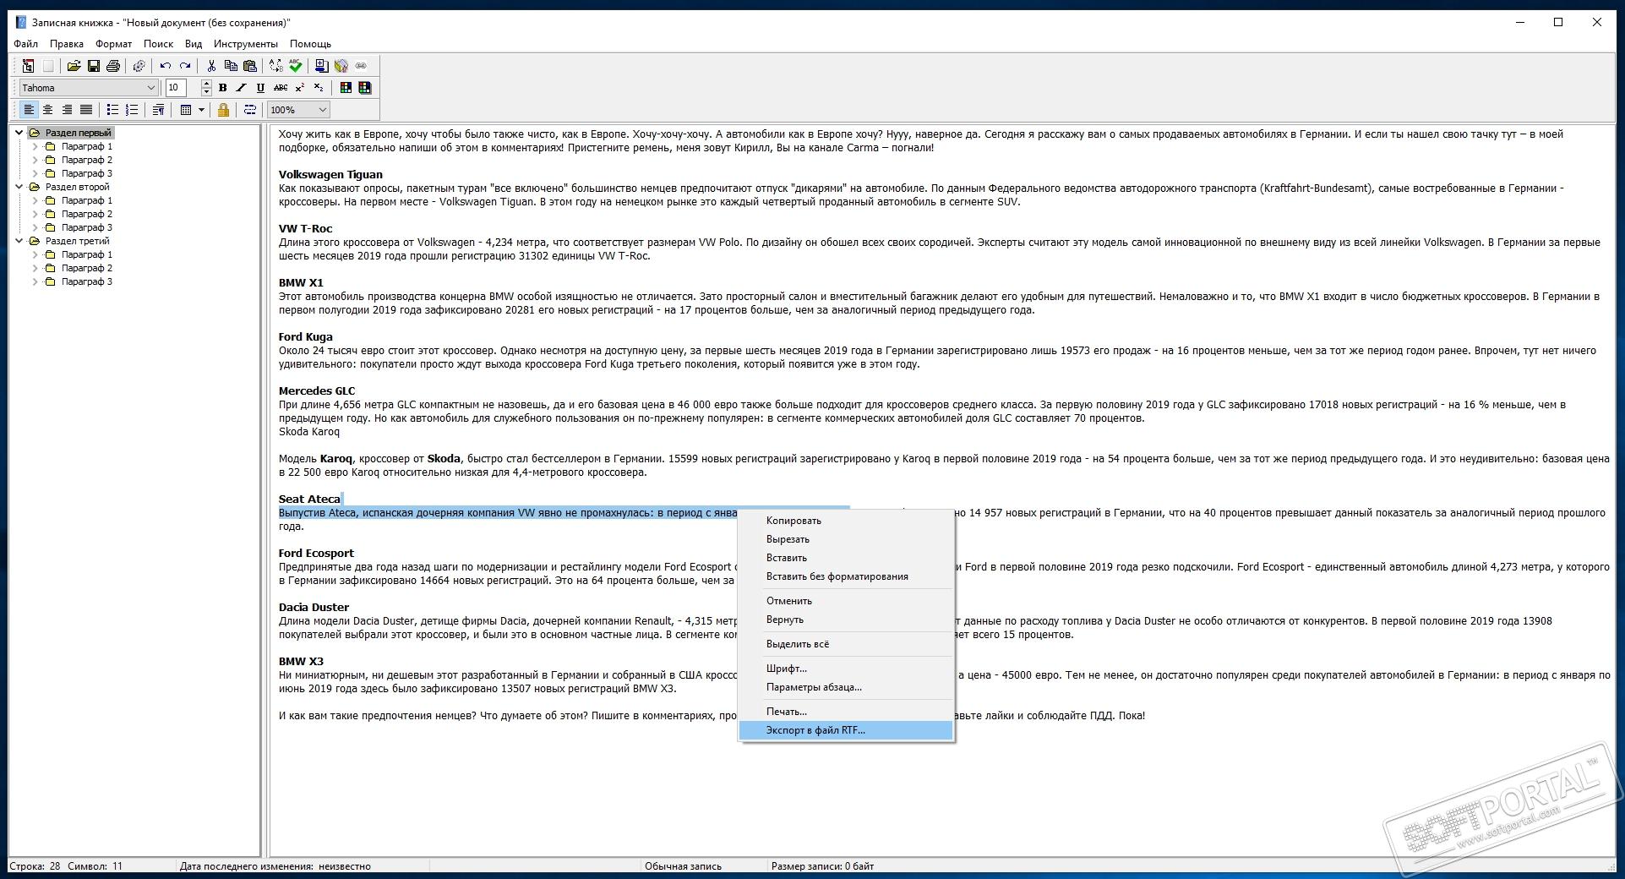The width and height of the screenshot is (1625, 879).
Task: Insert a table with the grid icon
Action: [186, 109]
